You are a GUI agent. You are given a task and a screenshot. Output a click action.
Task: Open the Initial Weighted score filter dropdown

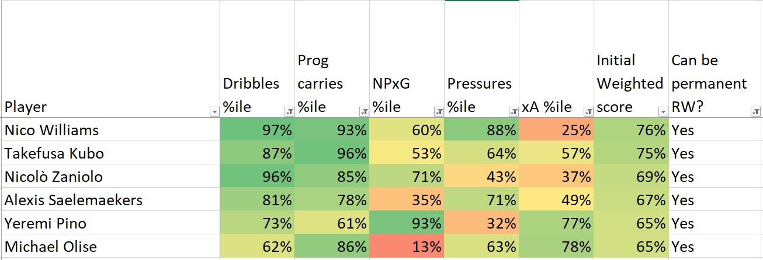coord(663,111)
